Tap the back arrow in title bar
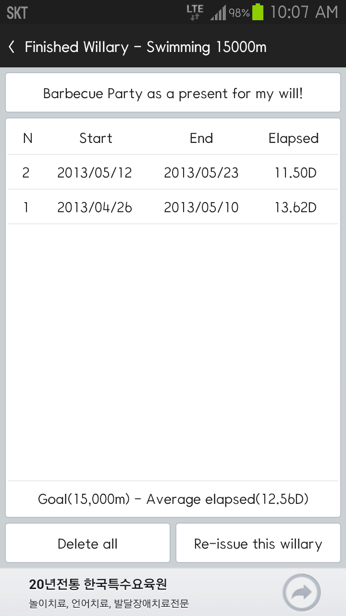This screenshot has width=346, height=616. [x=12, y=47]
